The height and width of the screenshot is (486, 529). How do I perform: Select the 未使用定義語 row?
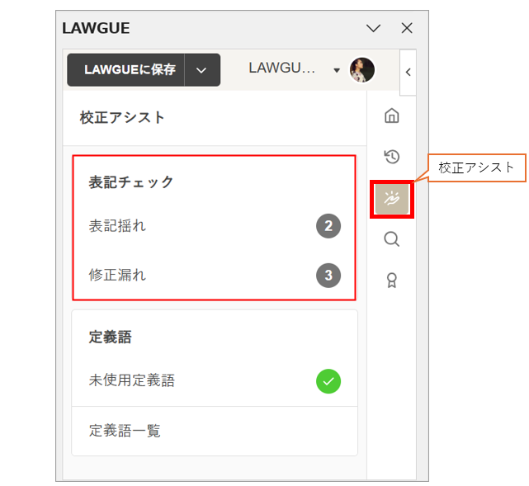tap(132, 381)
